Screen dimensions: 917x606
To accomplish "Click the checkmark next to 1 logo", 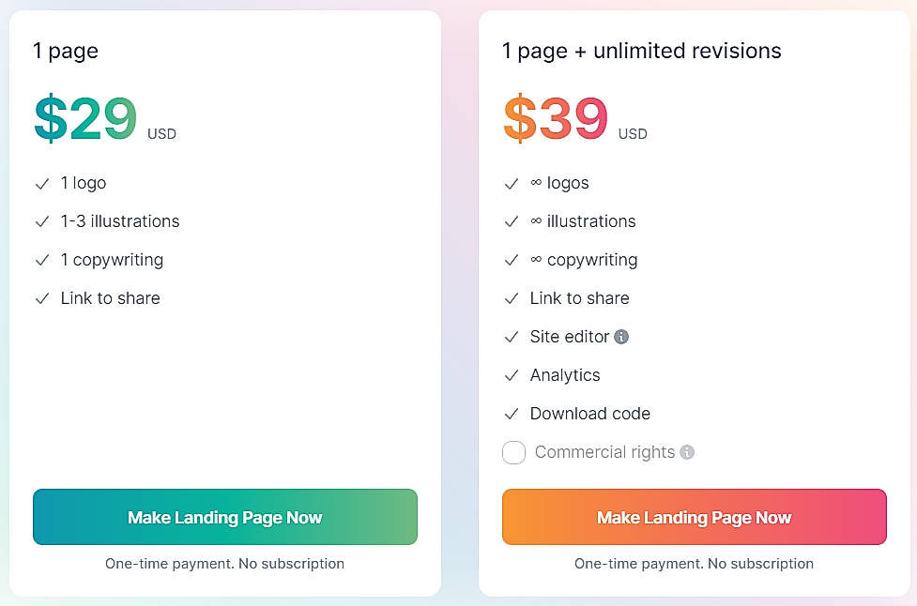I will click(x=42, y=183).
